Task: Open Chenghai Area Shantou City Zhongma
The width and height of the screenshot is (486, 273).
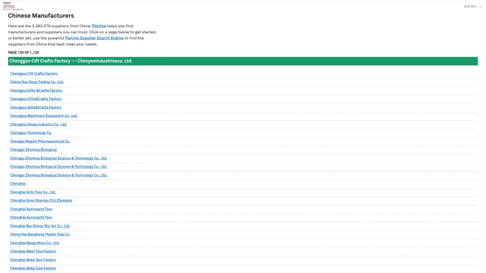Action: (x=41, y=201)
